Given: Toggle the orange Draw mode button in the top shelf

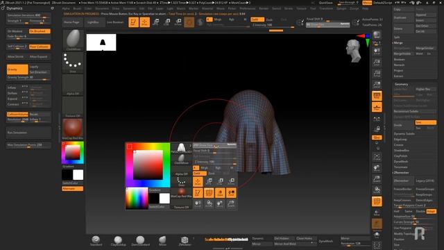Looking at the screenshot, I should tap(145, 22).
